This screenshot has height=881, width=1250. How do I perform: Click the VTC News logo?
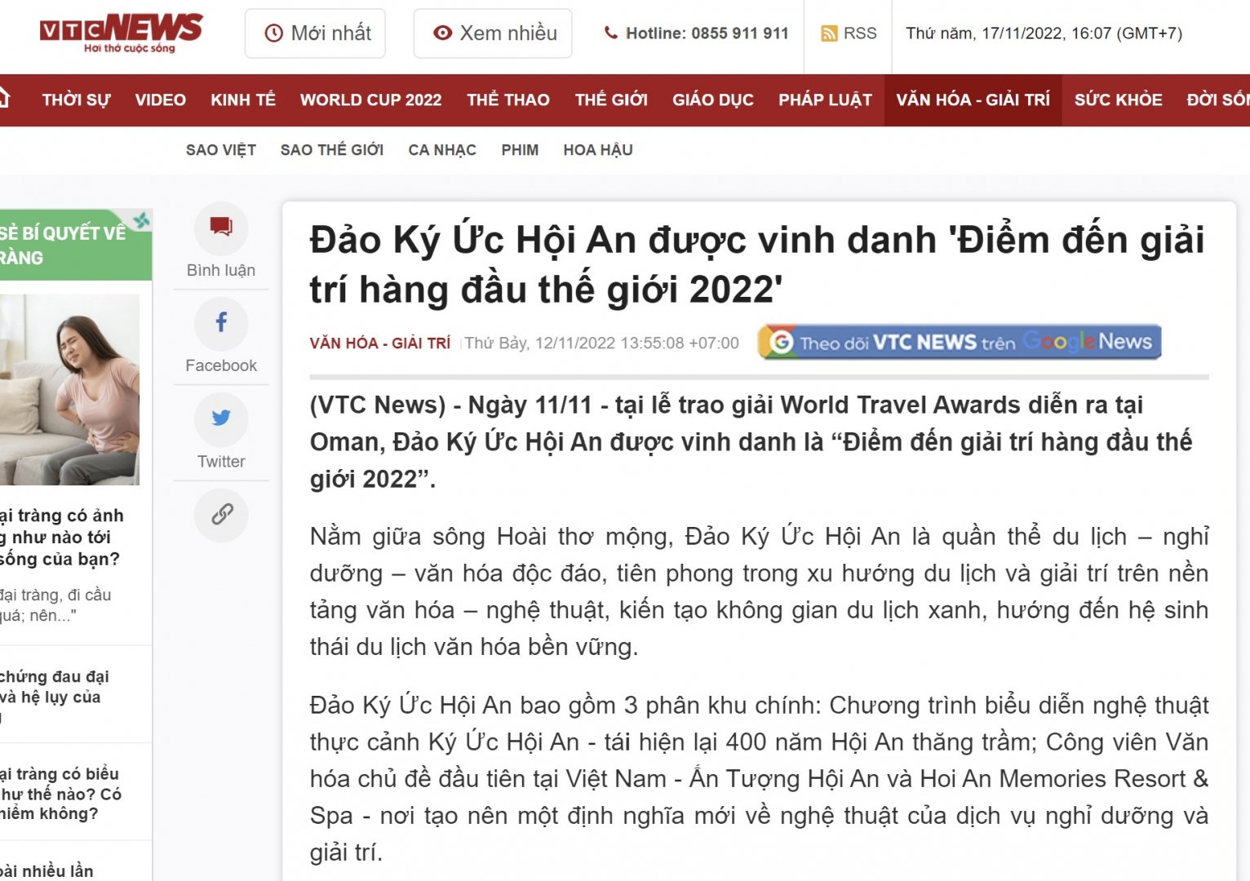[121, 33]
